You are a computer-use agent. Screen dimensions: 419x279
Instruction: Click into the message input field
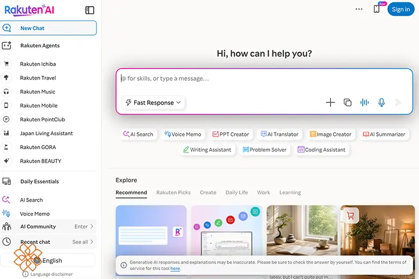coord(264,79)
